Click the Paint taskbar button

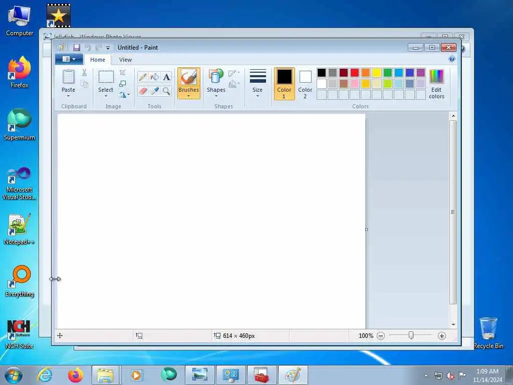293,375
